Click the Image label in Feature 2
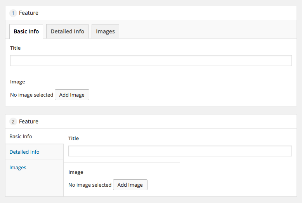The height and width of the screenshot is (203, 302). coord(76,172)
